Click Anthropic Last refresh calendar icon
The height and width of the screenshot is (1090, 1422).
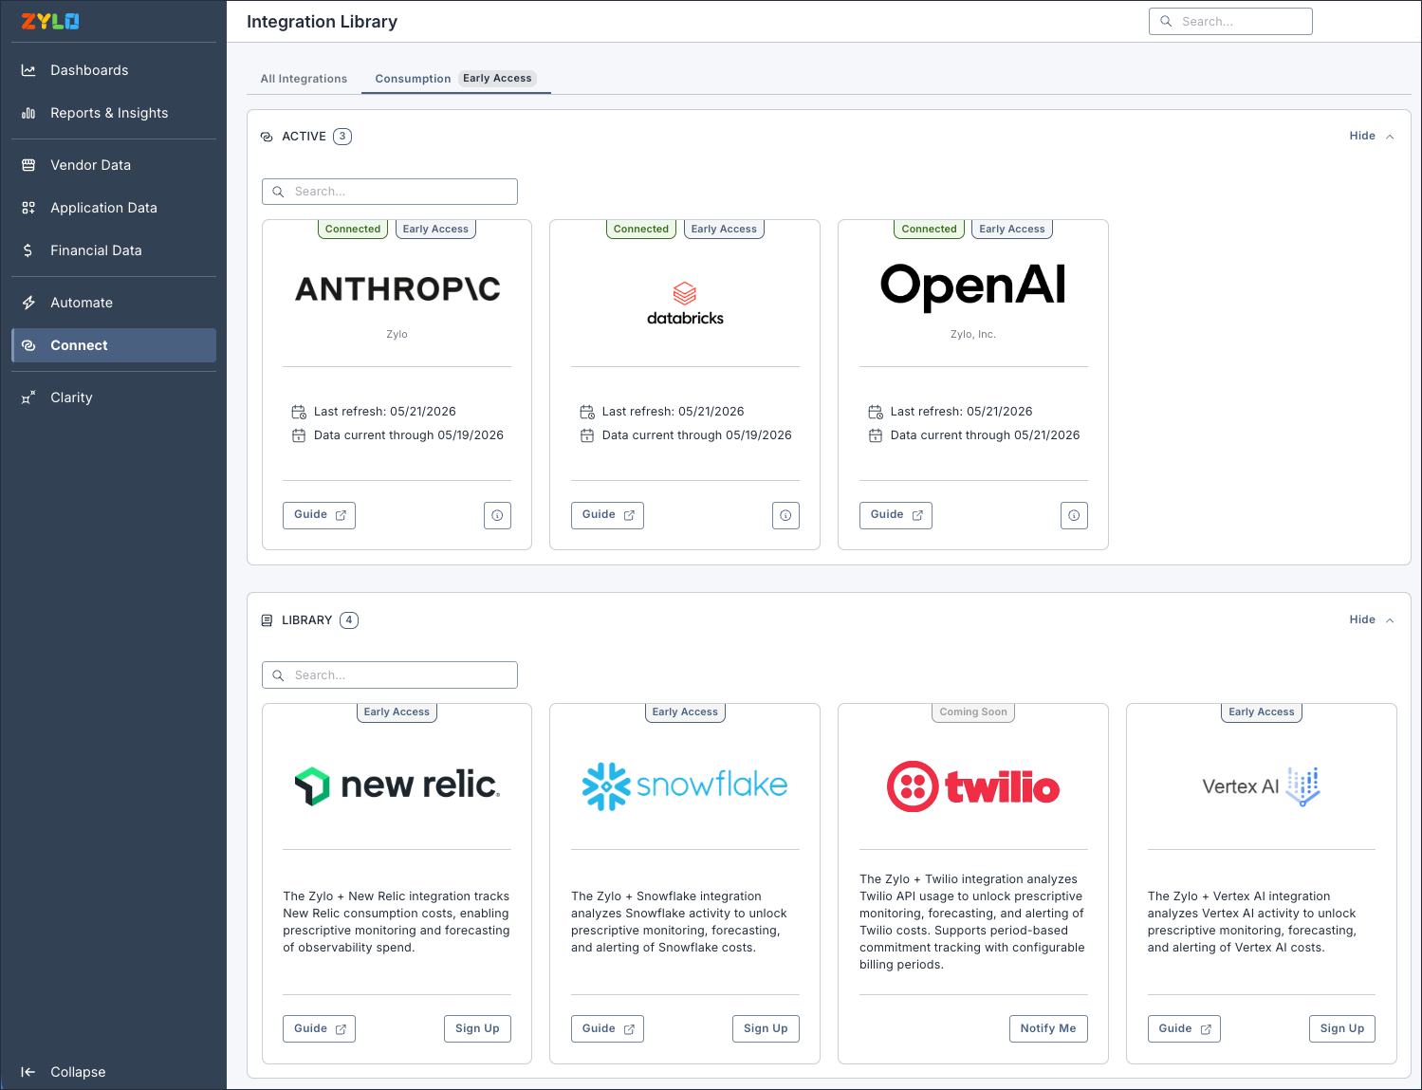pos(299,412)
